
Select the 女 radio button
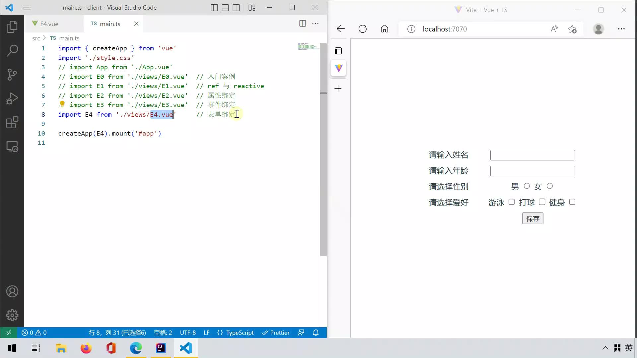click(550, 186)
